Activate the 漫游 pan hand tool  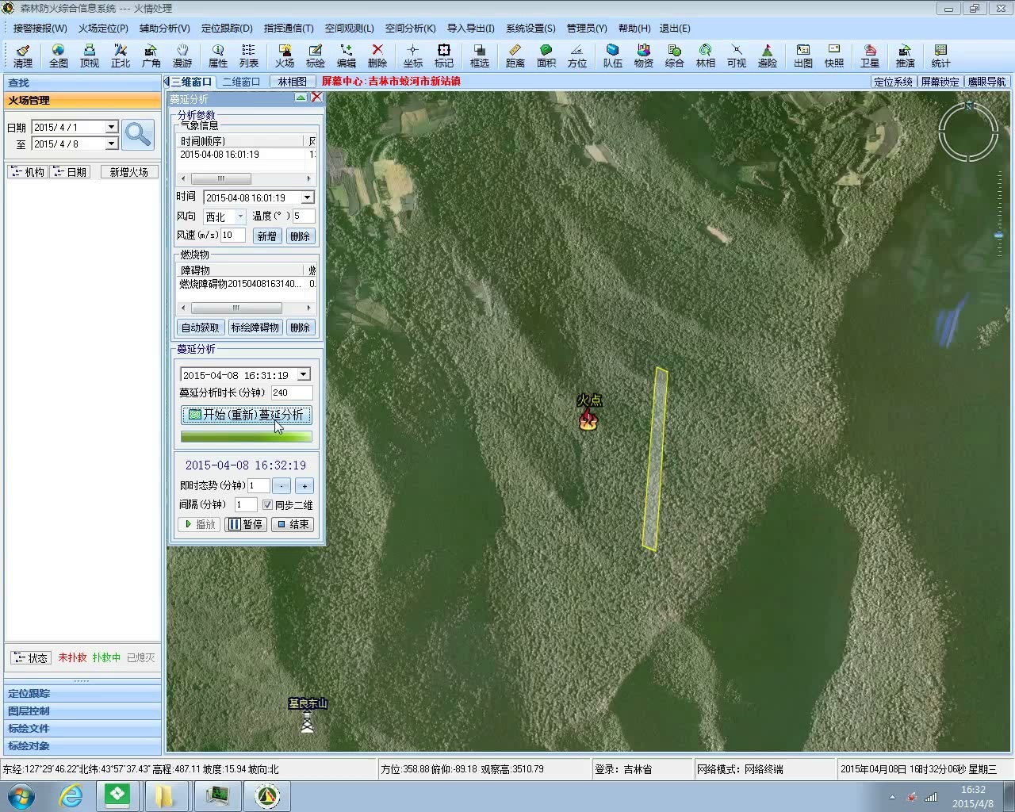click(182, 56)
